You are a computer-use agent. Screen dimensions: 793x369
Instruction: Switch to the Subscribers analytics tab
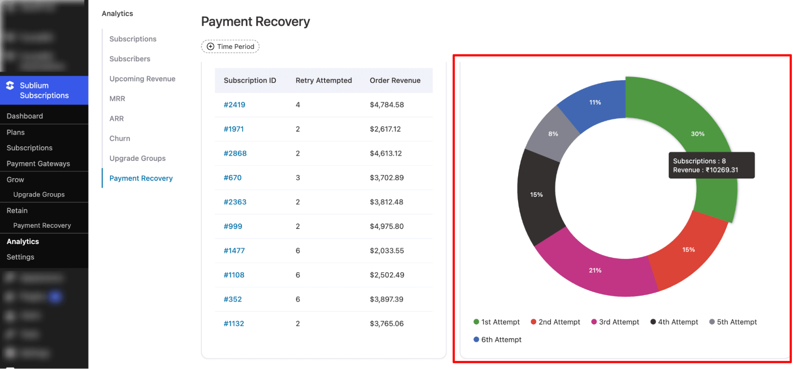[130, 59]
